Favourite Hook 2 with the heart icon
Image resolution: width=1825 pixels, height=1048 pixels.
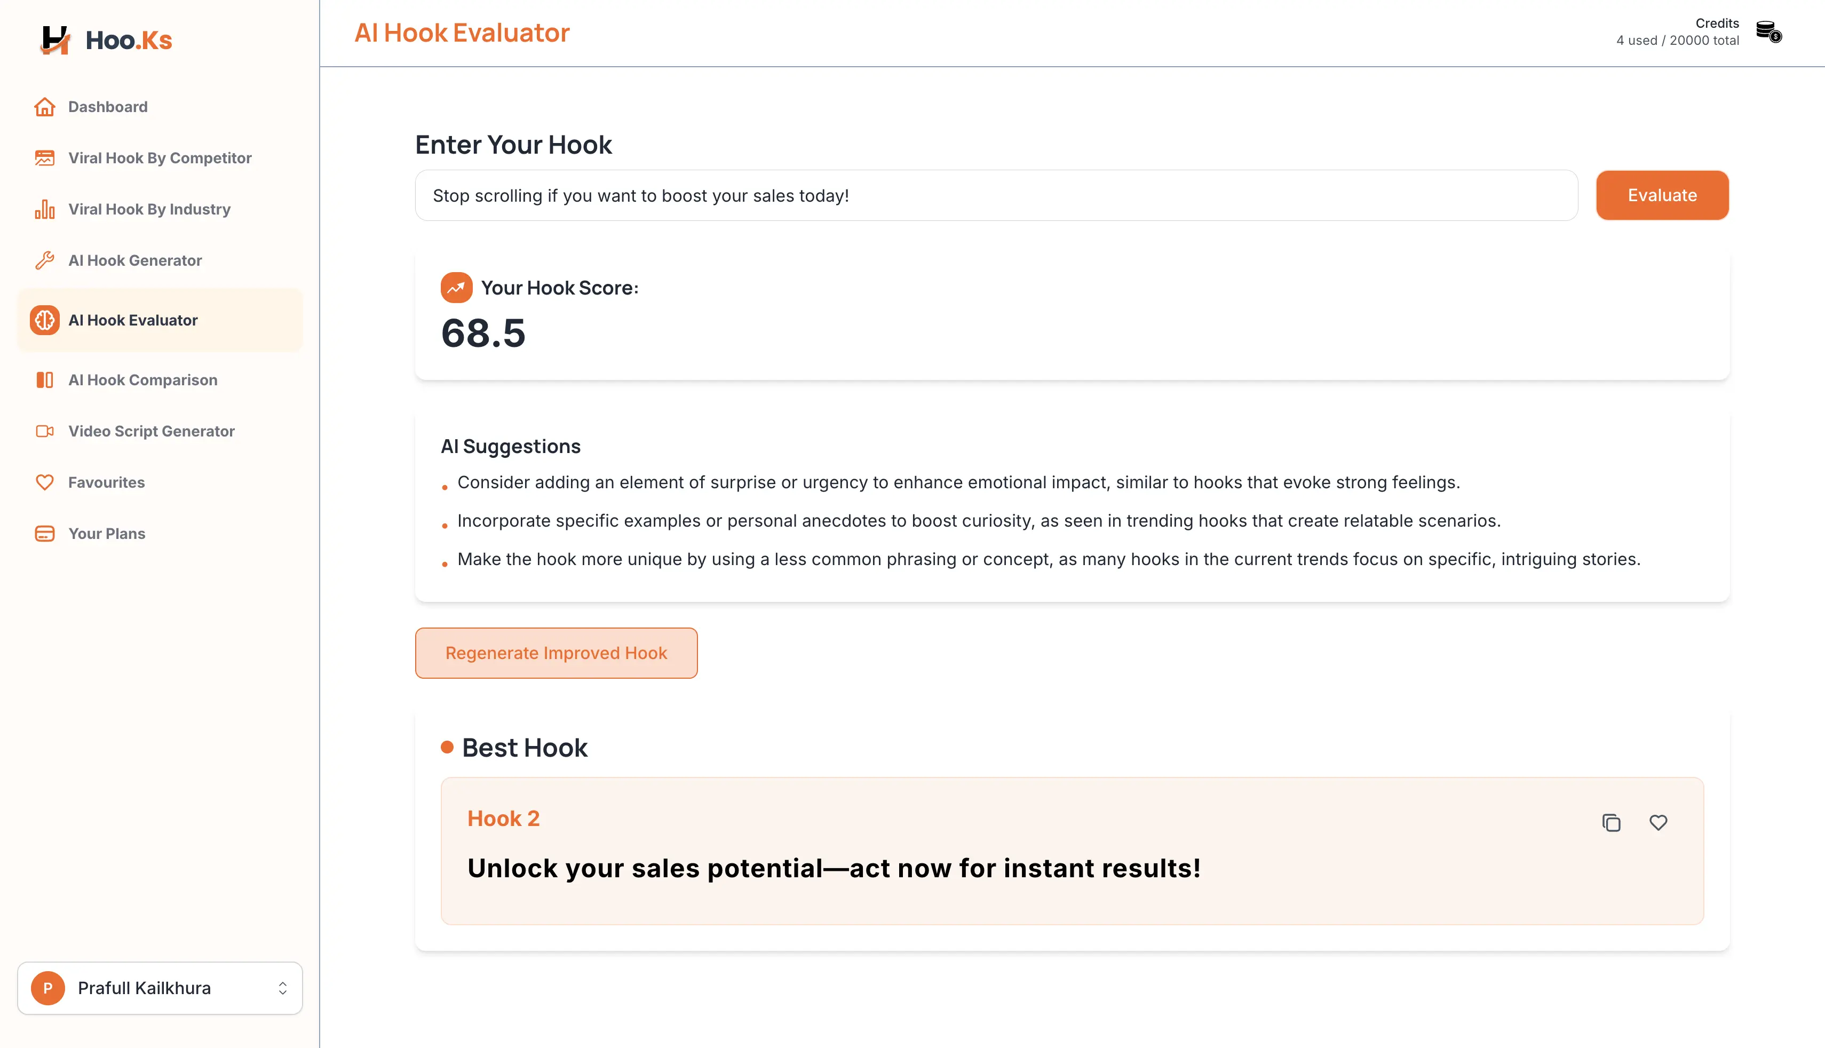click(x=1658, y=823)
